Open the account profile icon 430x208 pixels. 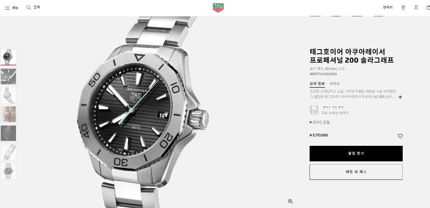tap(416, 8)
